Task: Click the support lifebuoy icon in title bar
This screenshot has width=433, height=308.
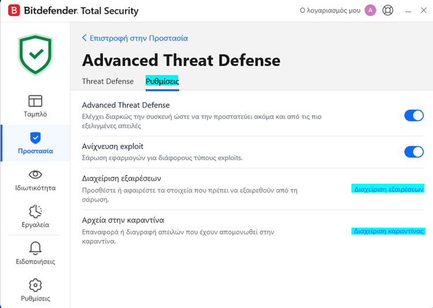Action: (x=388, y=10)
